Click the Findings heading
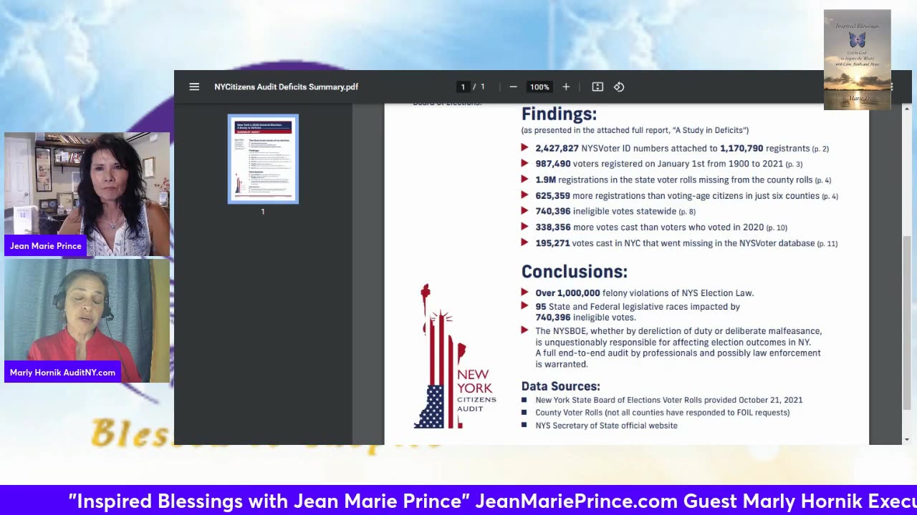This screenshot has height=515, width=917. click(559, 114)
